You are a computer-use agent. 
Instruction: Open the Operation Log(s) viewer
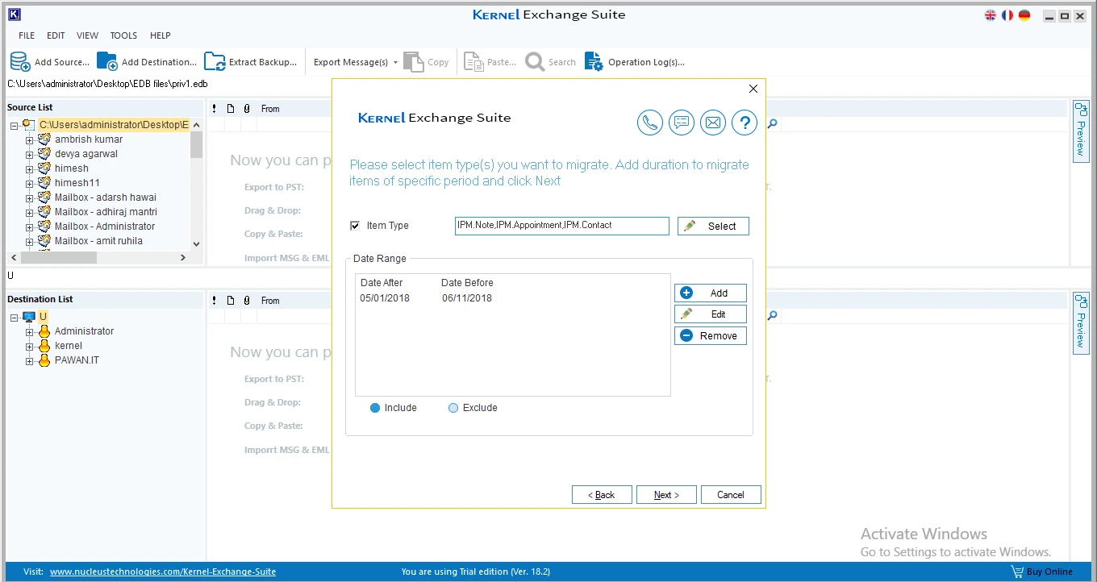634,62
